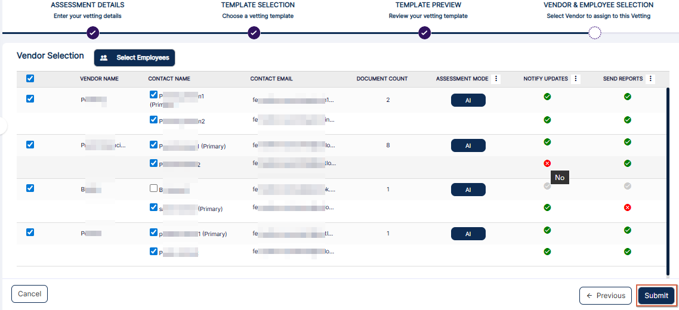
Task: Click the AI assessment mode for first vendor
Action: click(468, 101)
